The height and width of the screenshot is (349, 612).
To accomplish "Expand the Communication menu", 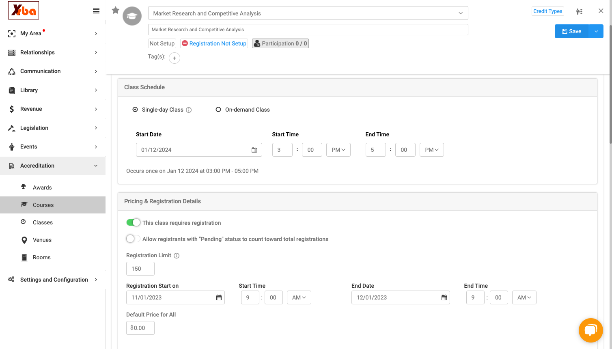I will point(53,71).
